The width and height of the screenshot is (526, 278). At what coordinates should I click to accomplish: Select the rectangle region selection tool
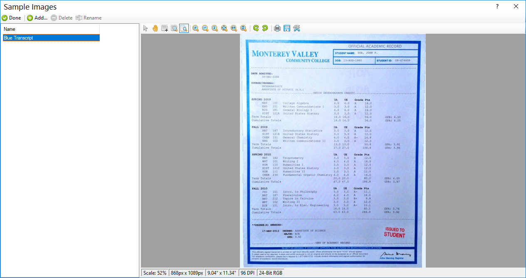pos(165,28)
